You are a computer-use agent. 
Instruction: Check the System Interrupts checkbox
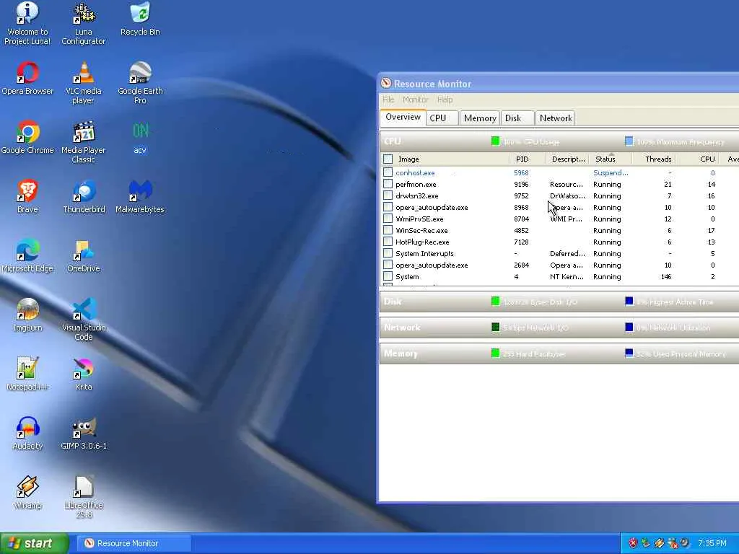point(388,253)
